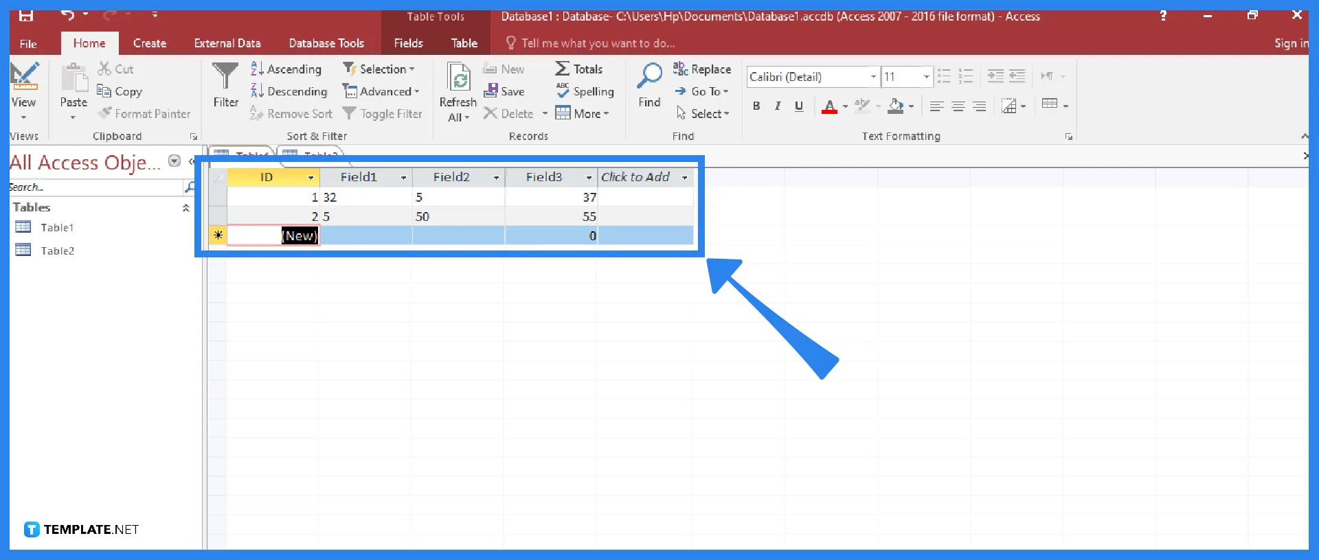This screenshot has width=1319, height=560.
Task: Run Spelling check
Action: pyautogui.click(x=585, y=91)
